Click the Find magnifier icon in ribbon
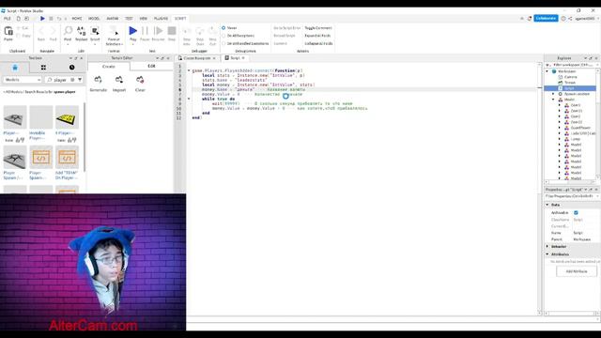The width and height of the screenshot is (601, 338). 68,31
